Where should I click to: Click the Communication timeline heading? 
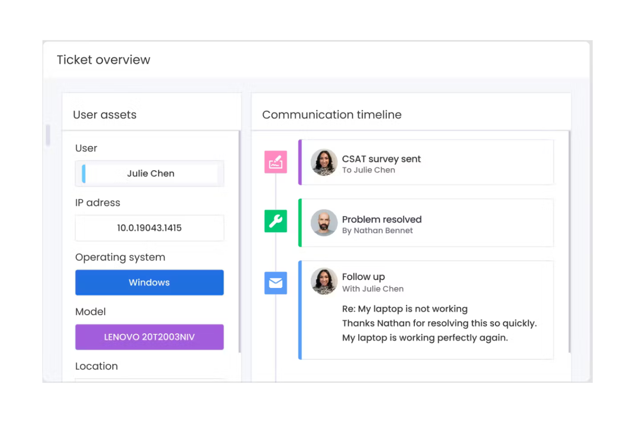pyautogui.click(x=332, y=115)
